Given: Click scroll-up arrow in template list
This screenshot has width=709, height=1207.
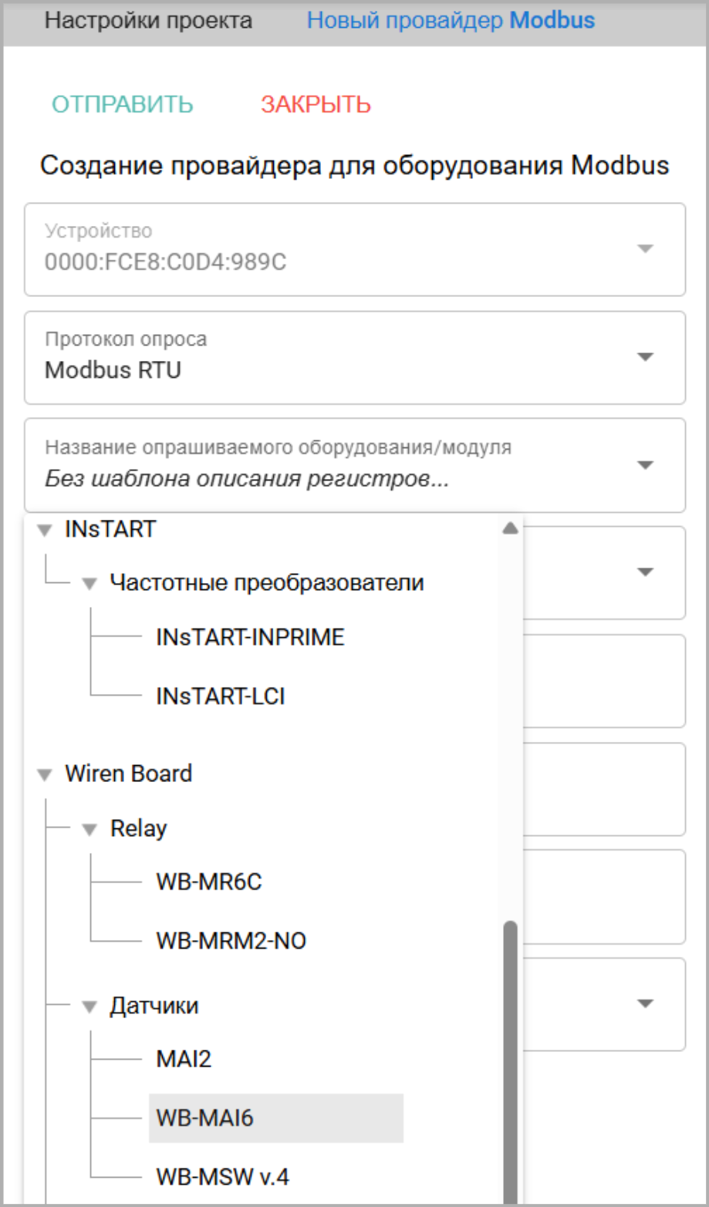Looking at the screenshot, I should point(509,529).
